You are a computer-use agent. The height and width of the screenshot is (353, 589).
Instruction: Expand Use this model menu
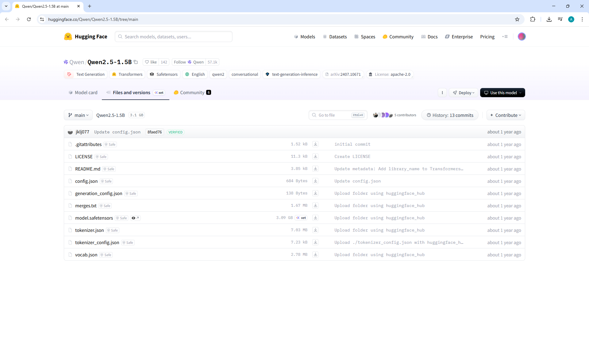[x=502, y=93]
